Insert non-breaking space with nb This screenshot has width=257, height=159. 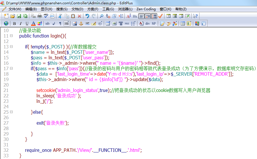(x=47, y=23)
